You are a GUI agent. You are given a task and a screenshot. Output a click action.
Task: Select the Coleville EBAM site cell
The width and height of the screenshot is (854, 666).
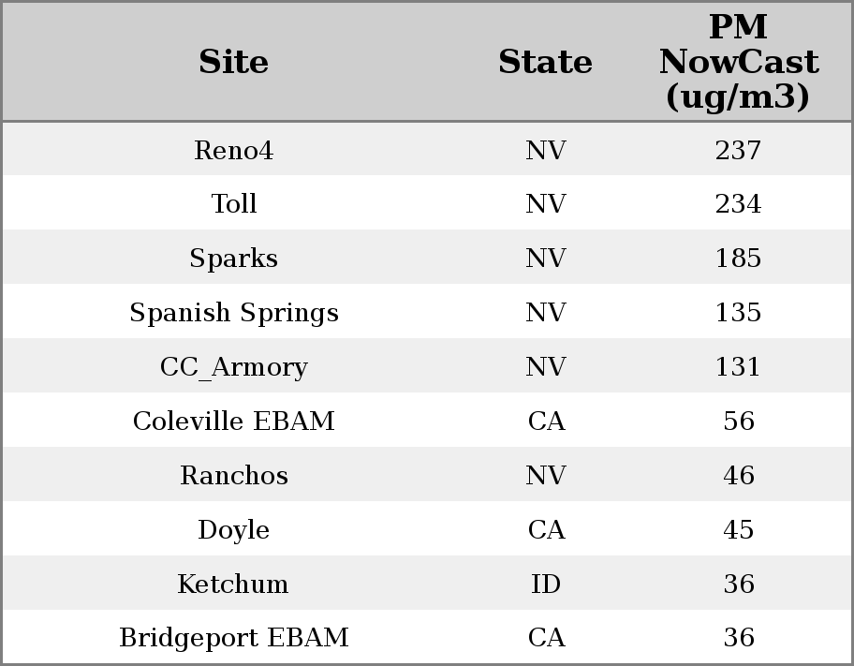(x=233, y=422)
